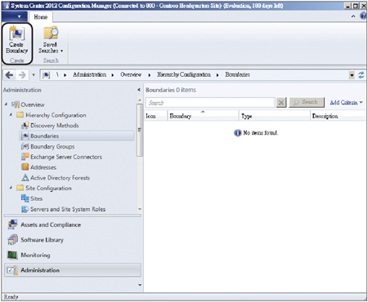Click the Exchange Server Connectors icon
This screenshot has height=302, width=368.
(x=25, y=157)
